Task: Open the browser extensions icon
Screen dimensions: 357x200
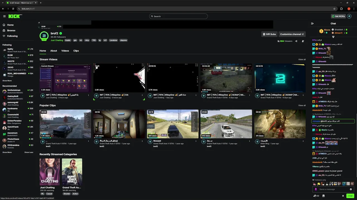Action: (x=341, y=9)
